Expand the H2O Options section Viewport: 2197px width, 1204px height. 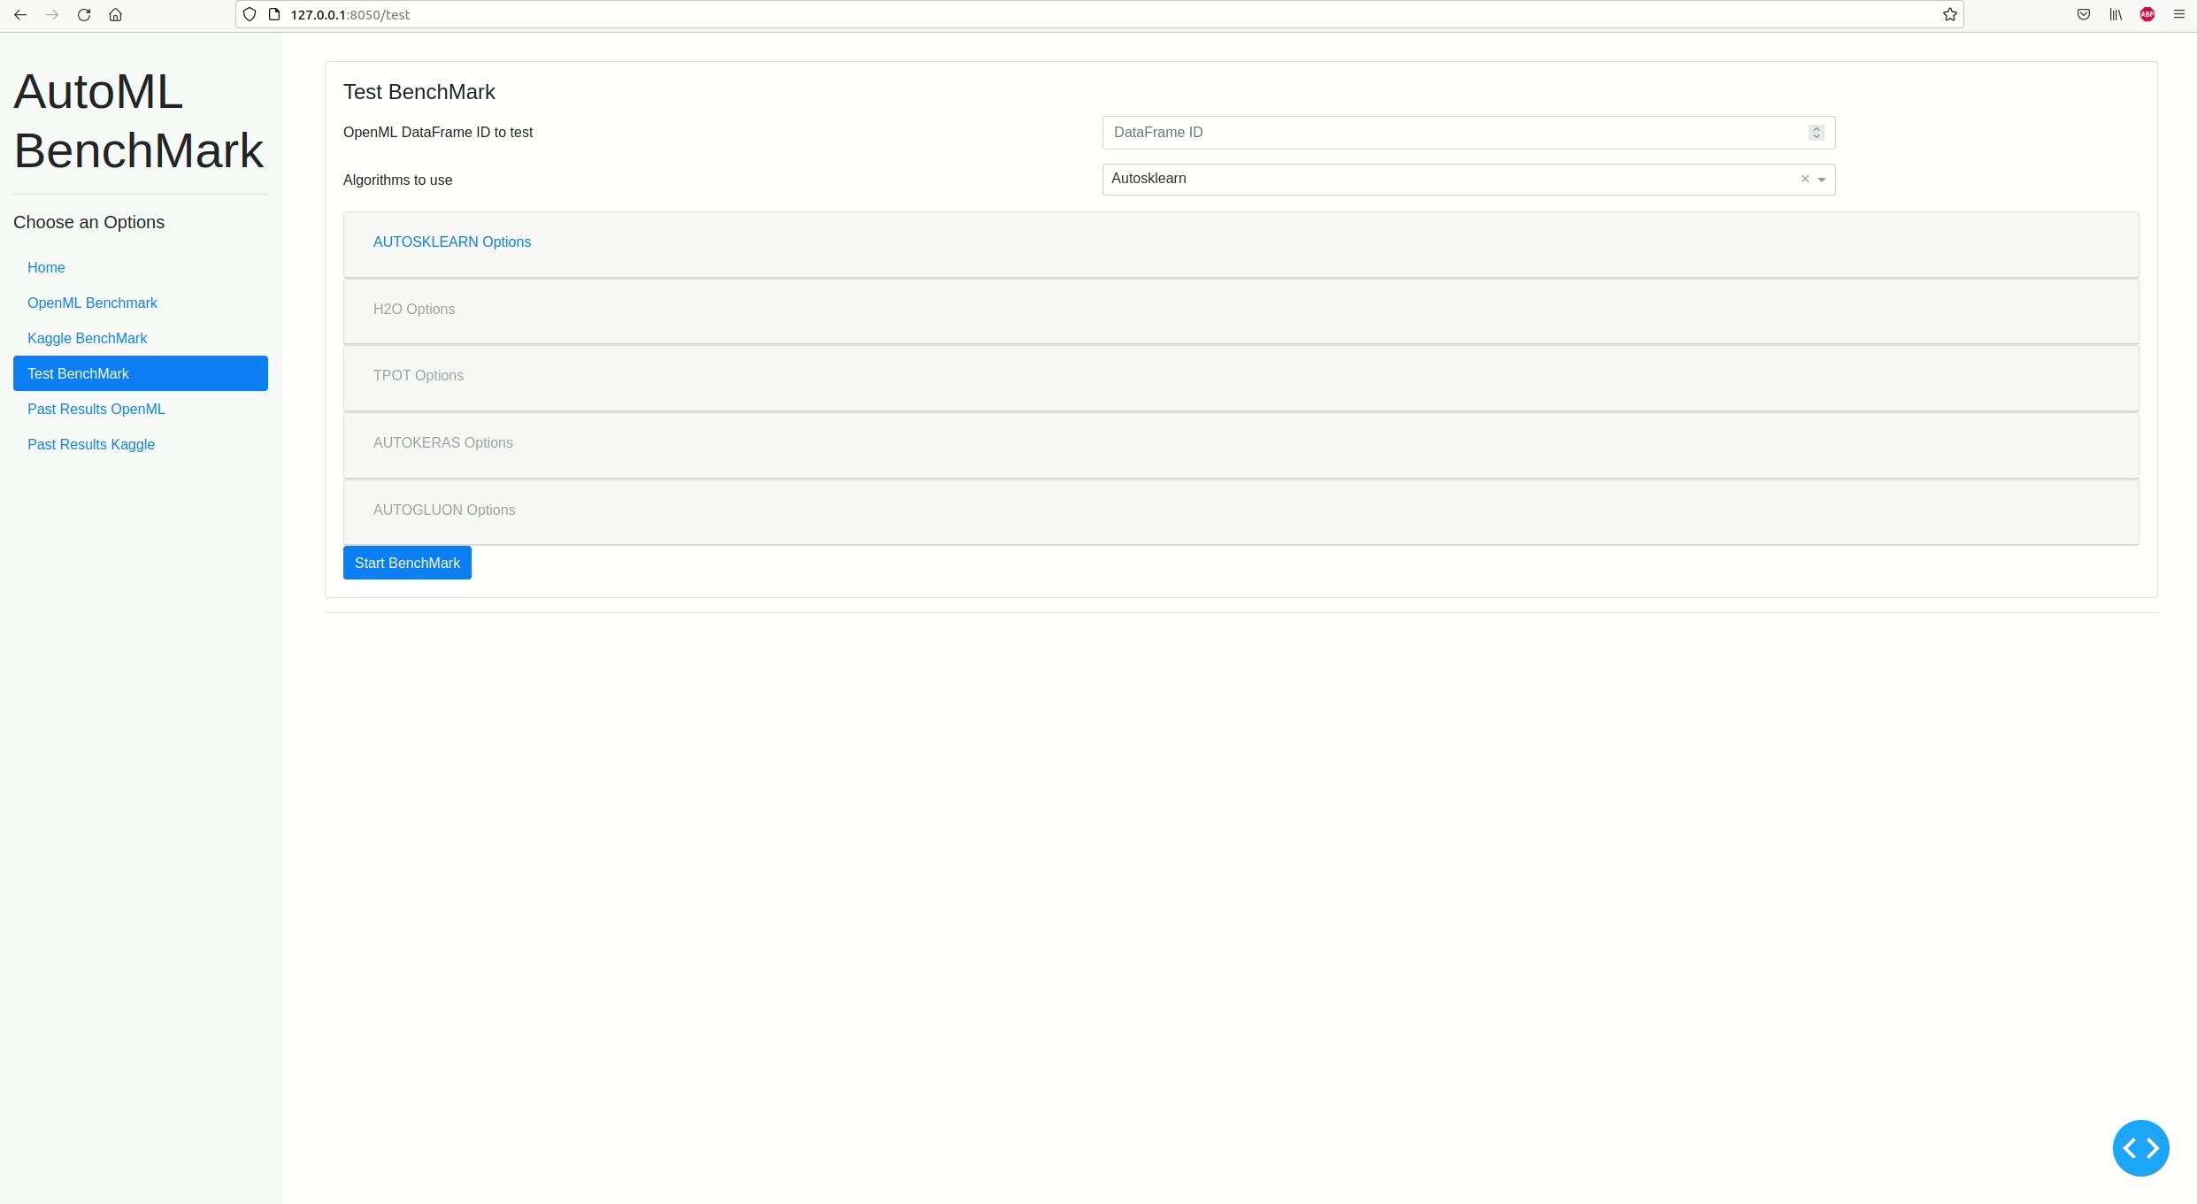[x=413, y=309]
